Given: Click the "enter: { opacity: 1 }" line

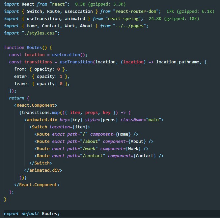Looking at the screenshot, I should click(42, 76).
